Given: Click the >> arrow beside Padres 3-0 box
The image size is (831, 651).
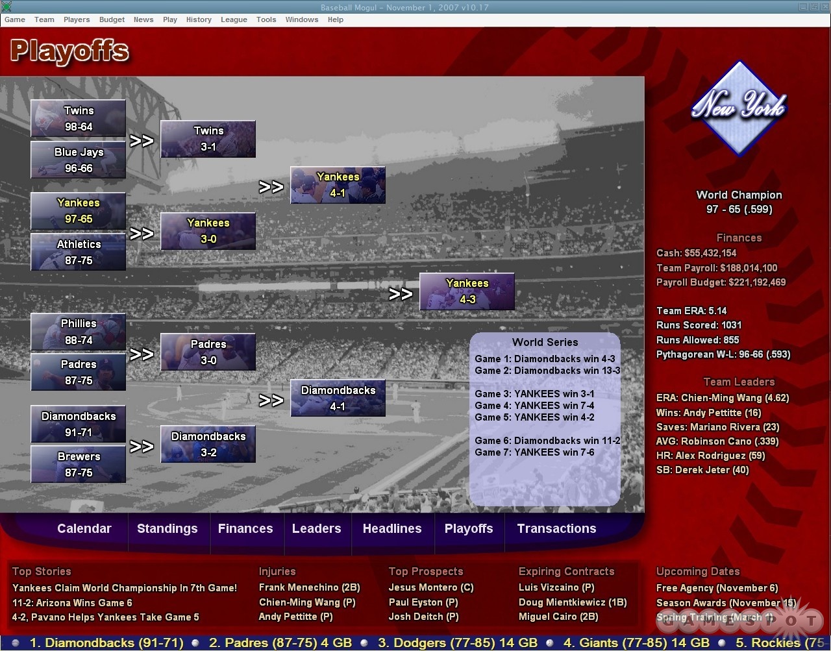Looking at the screenshot, I should (142, 354).
